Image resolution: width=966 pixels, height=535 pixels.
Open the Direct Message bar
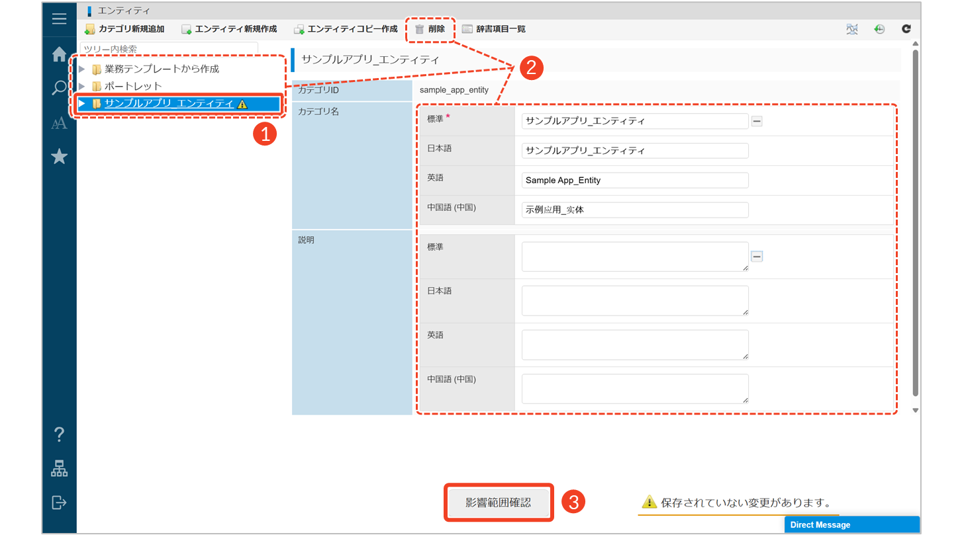click(851, 524)
